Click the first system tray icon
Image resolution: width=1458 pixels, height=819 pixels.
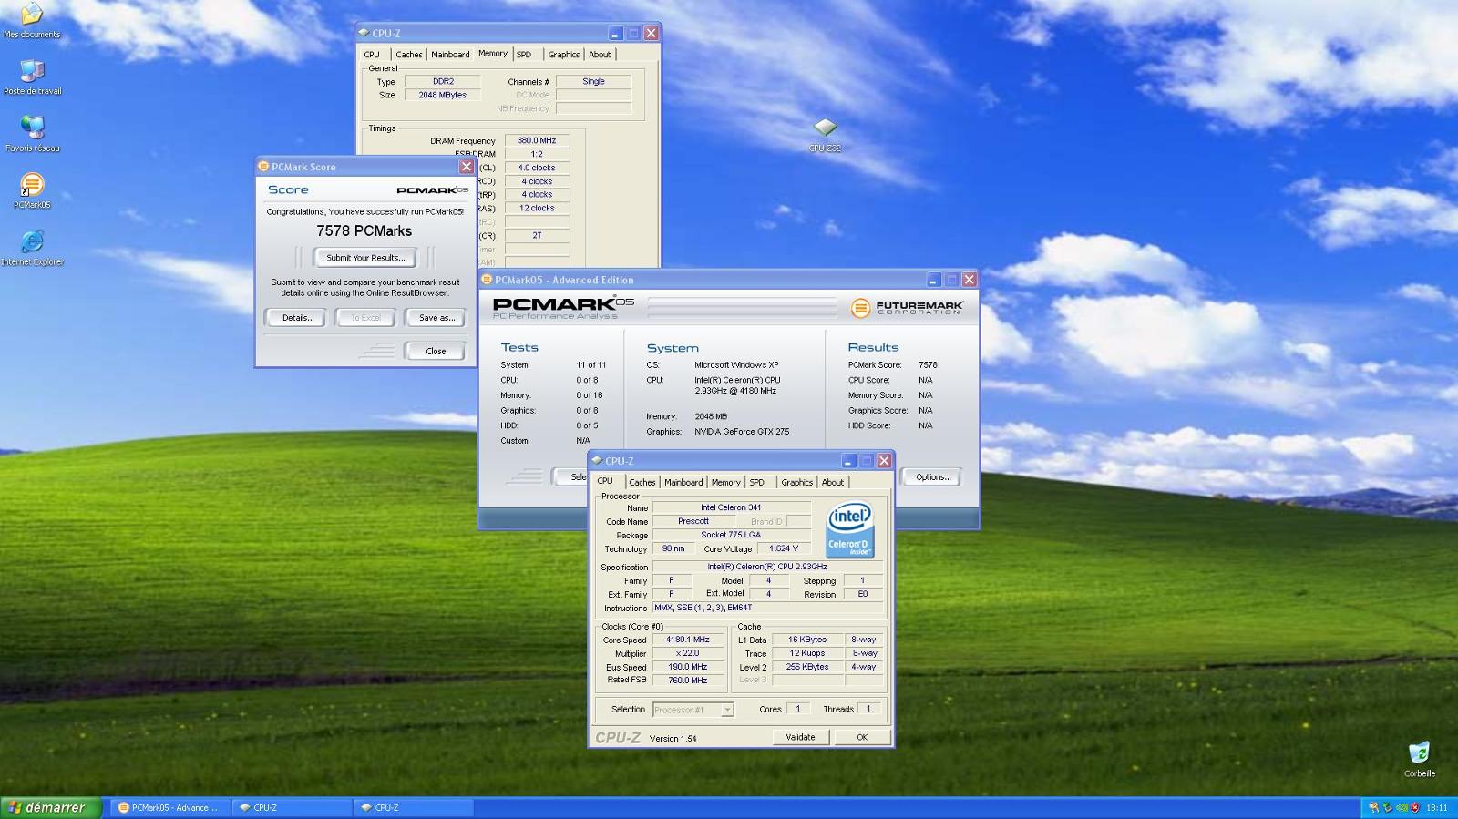tap(1374, 808)
